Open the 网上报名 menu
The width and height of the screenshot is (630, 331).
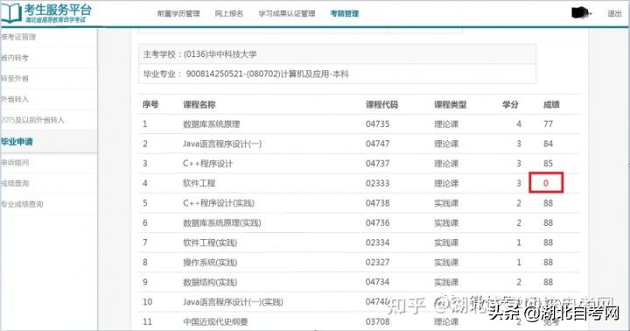click(229, 14)
